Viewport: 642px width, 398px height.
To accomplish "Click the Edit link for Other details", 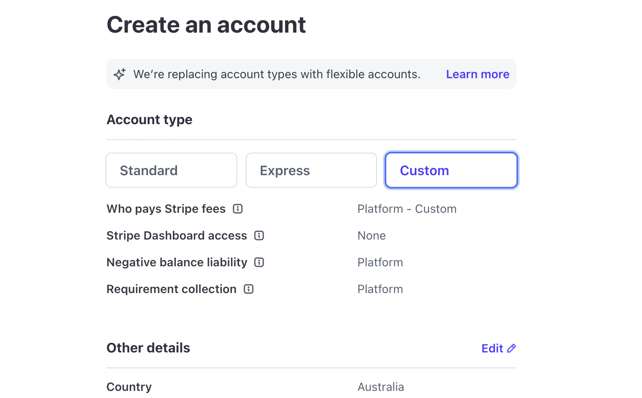I will (493, 348).
